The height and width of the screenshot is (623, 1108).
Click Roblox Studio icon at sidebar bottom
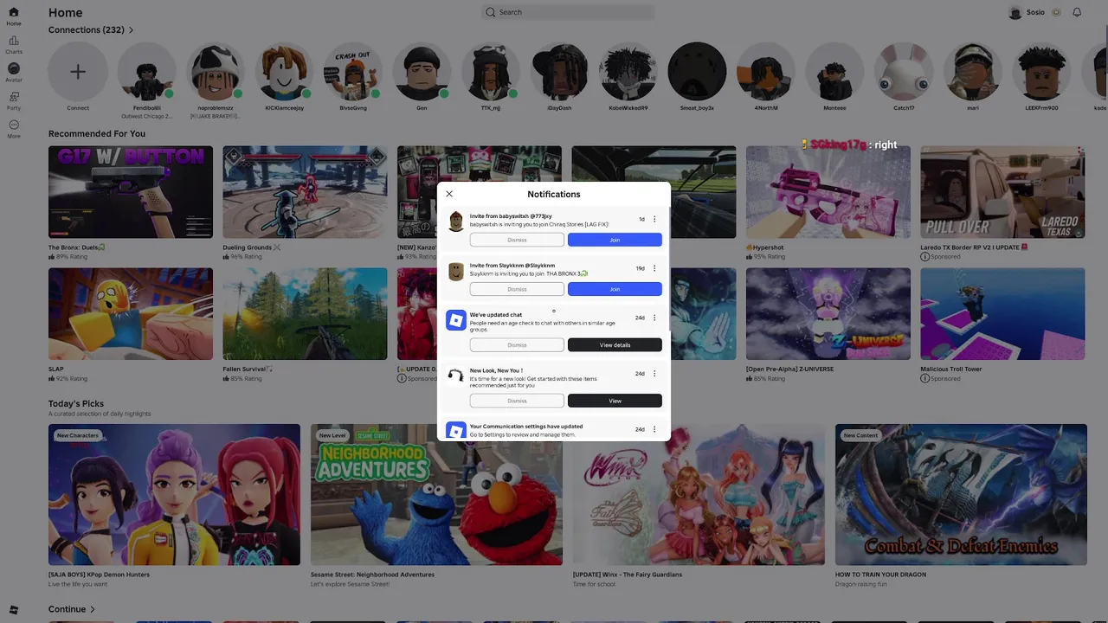[x=13, y=610]
